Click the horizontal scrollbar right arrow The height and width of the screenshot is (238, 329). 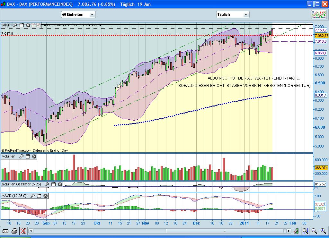pos(289,231)
